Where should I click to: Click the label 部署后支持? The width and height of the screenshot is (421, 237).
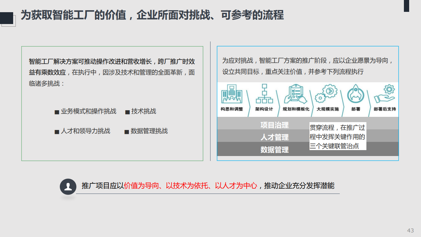385,109
